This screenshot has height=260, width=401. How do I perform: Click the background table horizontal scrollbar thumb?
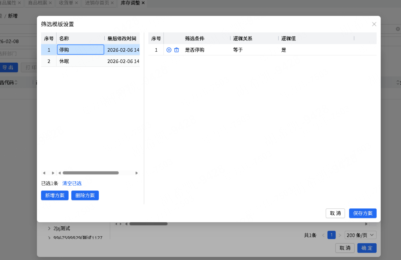click(148, 224)
